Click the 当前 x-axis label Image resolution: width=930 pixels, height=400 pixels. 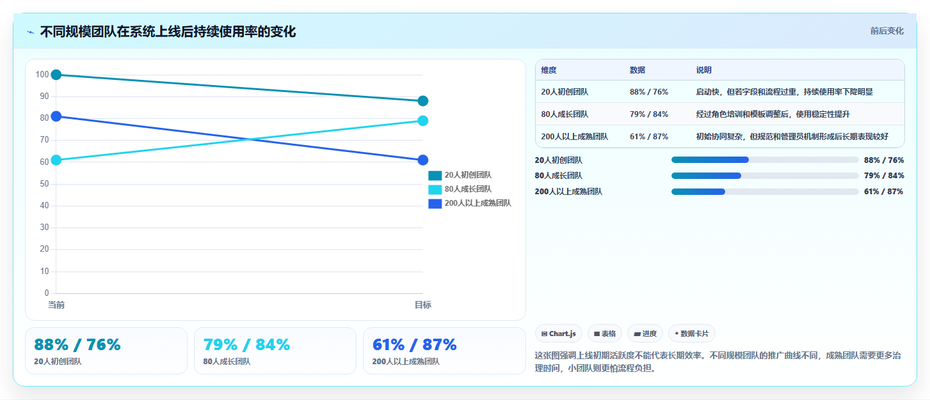point(56,305)
